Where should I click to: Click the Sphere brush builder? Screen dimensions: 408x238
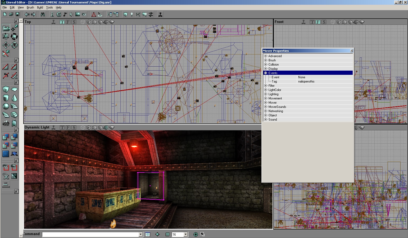tap(6, 106)
